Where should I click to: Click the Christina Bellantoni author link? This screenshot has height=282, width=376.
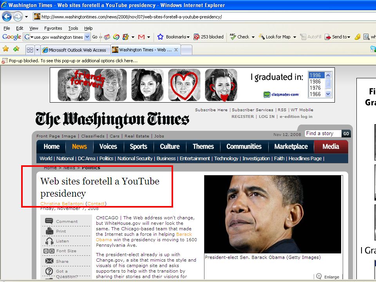click(x=62, y=204)
